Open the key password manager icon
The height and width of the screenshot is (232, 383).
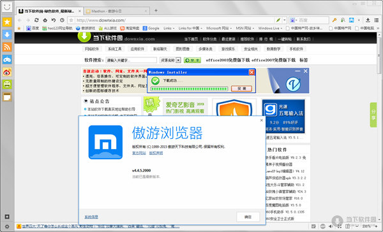click(x=334, y=20)
